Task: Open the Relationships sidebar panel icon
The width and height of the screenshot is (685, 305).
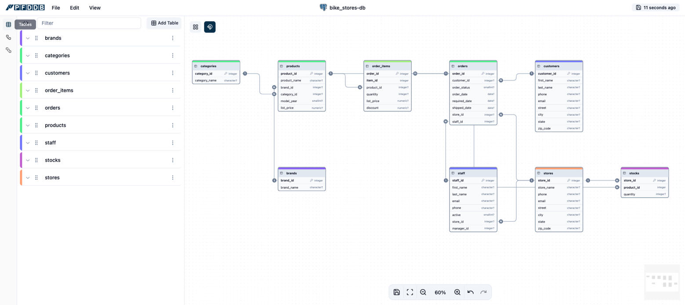Action: [8, 37]
